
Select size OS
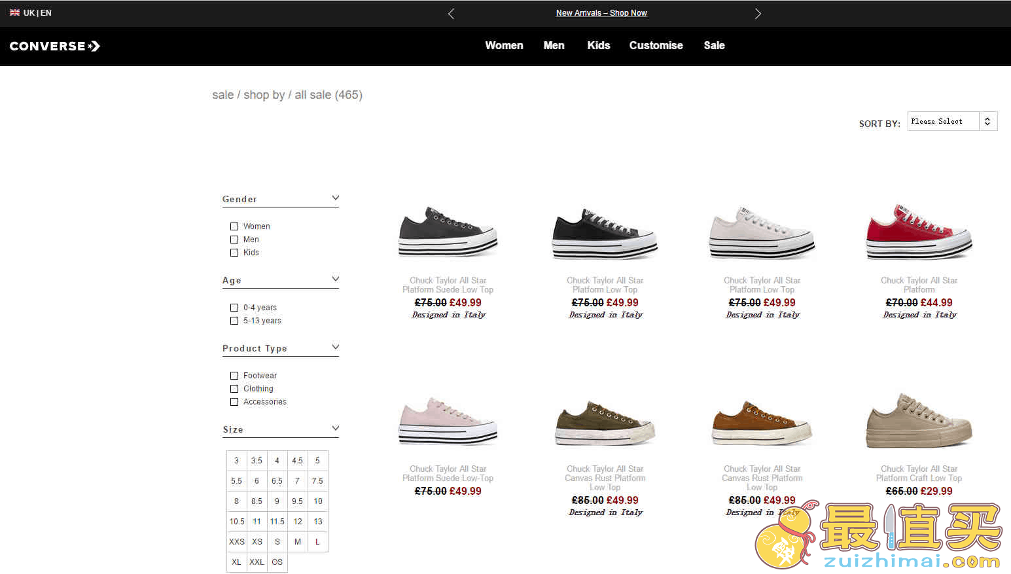pyautogui.click(x=277, y=562)
